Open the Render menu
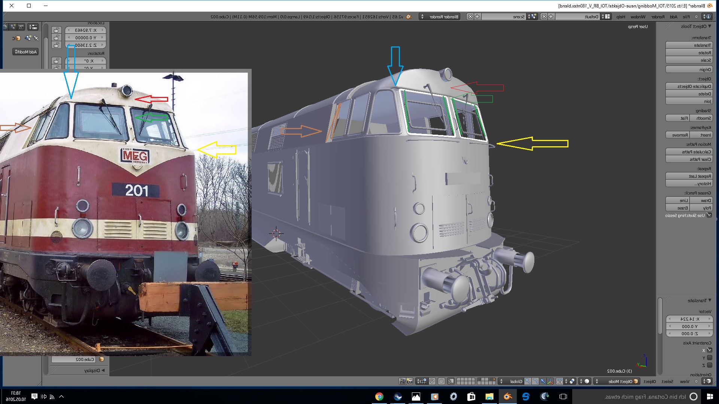Screen dimensions: 719x404 click(x=658, y=17)
